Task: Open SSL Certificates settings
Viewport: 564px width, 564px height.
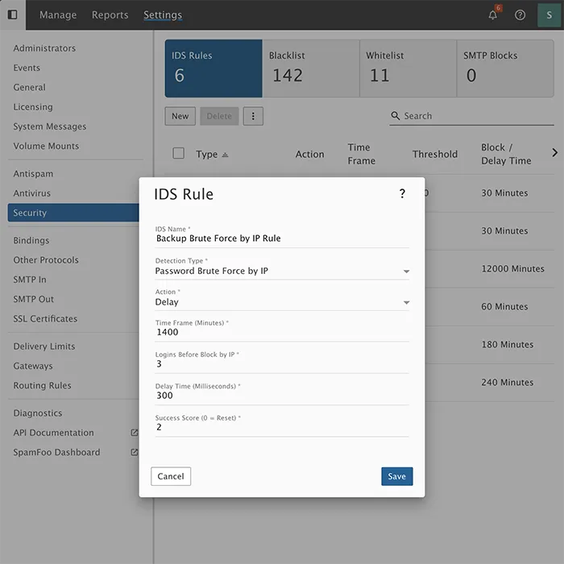Action: point(45,319)
